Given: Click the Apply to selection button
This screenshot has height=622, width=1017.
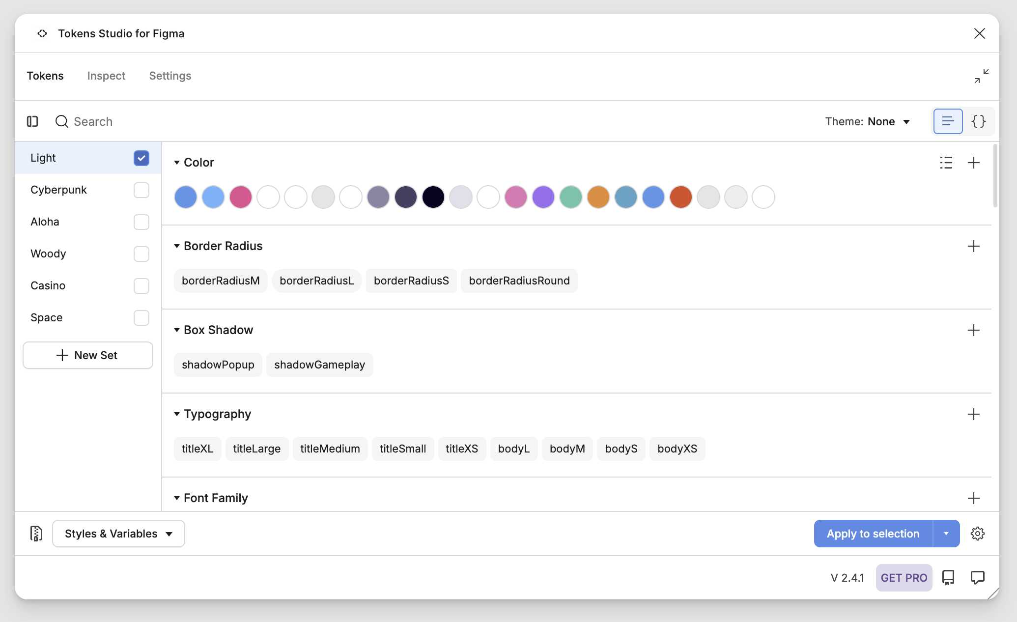Looking at the screenshot, I should (x=873, y=534).
